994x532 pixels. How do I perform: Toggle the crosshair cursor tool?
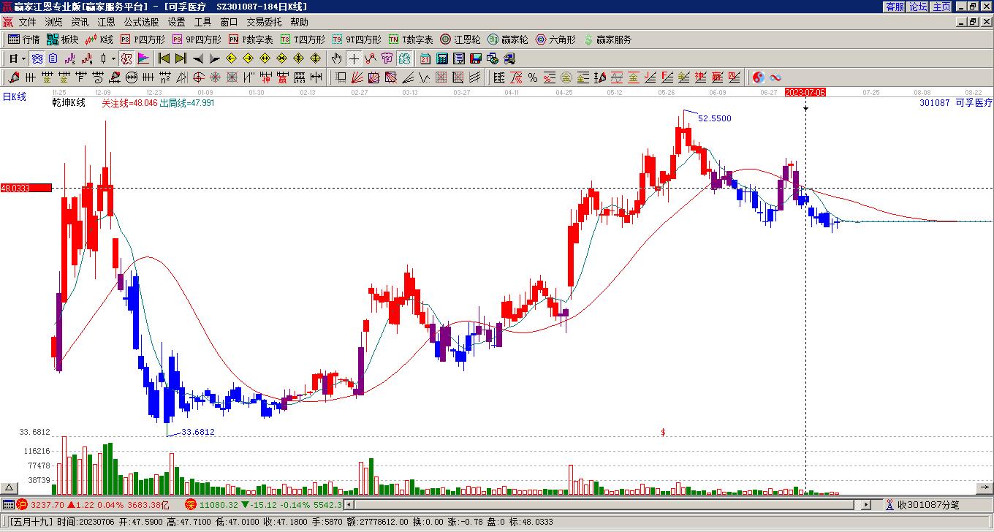pos(354,58)
